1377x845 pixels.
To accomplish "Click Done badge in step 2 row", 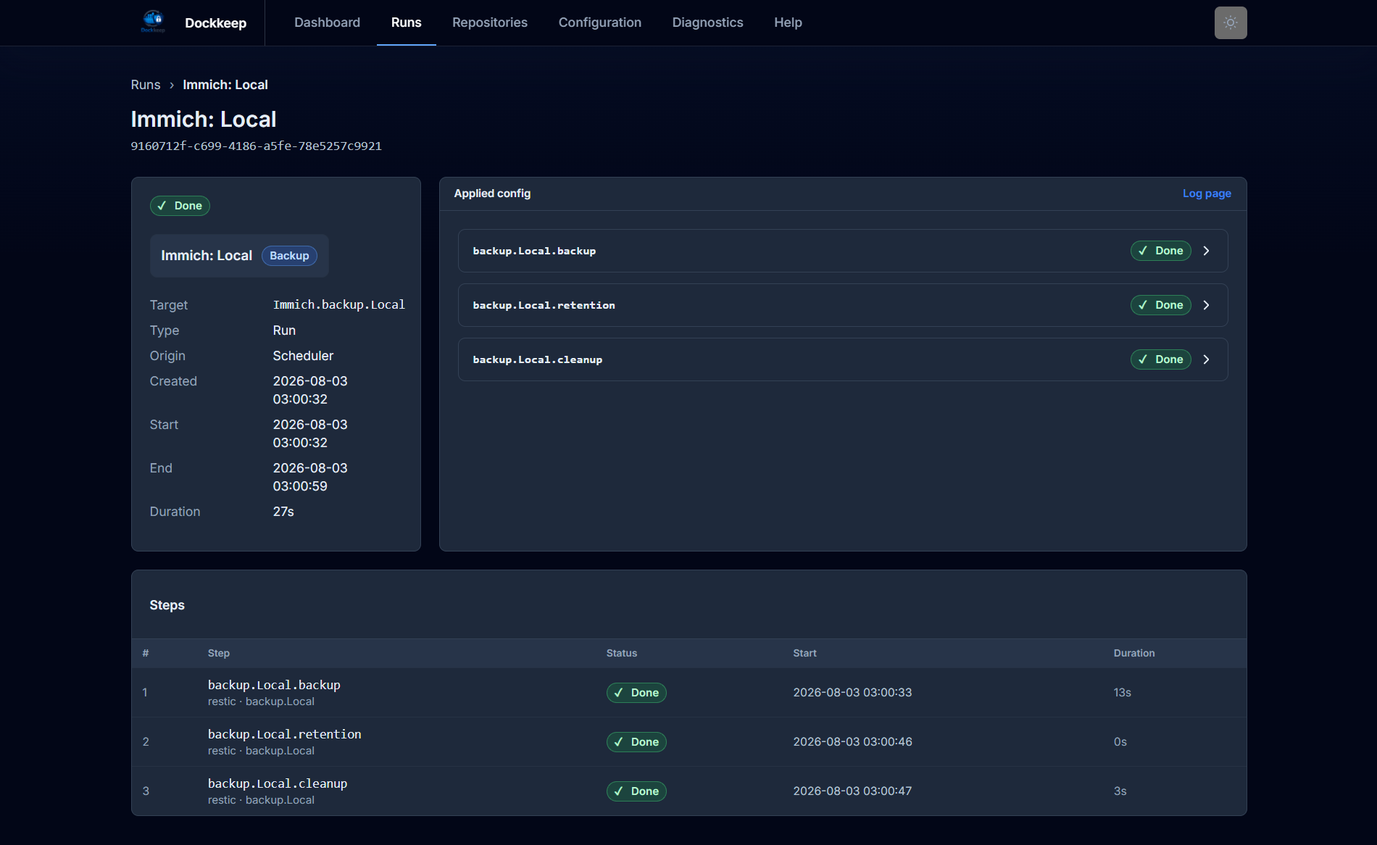I will pos(636,742).
